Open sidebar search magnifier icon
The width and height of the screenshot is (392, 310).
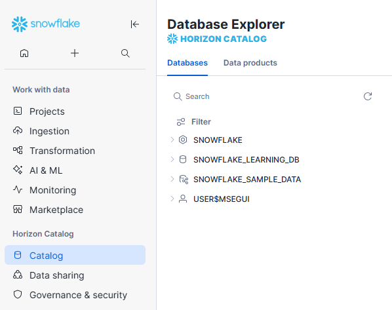pos(125,53)
